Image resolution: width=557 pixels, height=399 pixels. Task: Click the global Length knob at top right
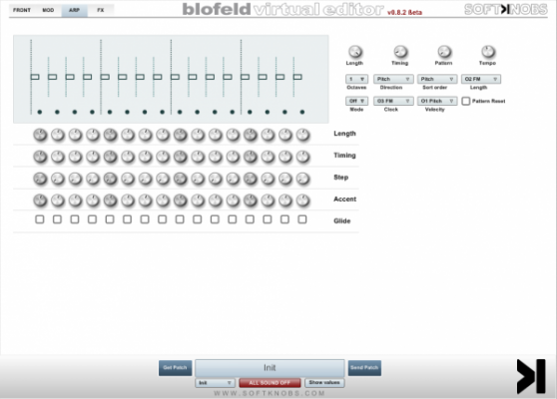click(x=355, y=52)
